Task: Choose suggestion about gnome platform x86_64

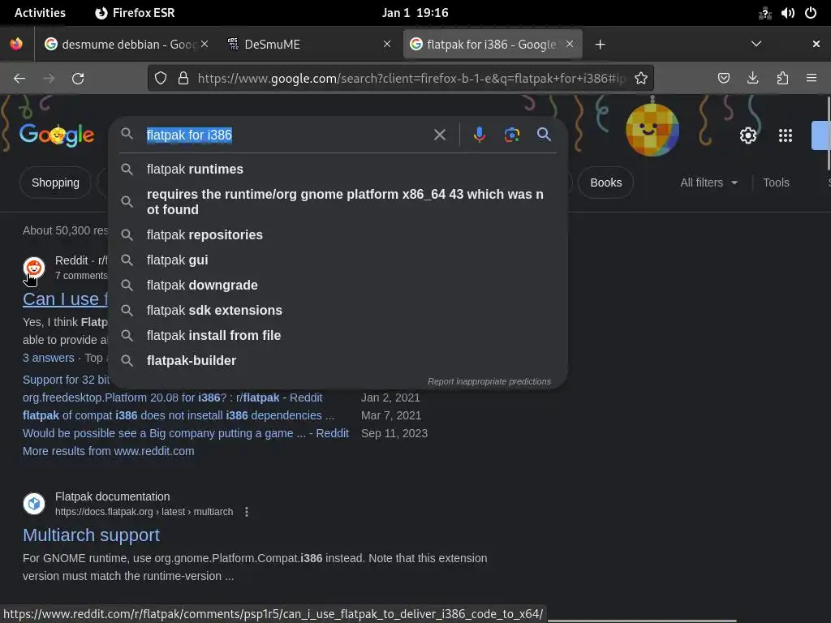Action: tap(338, 202)
